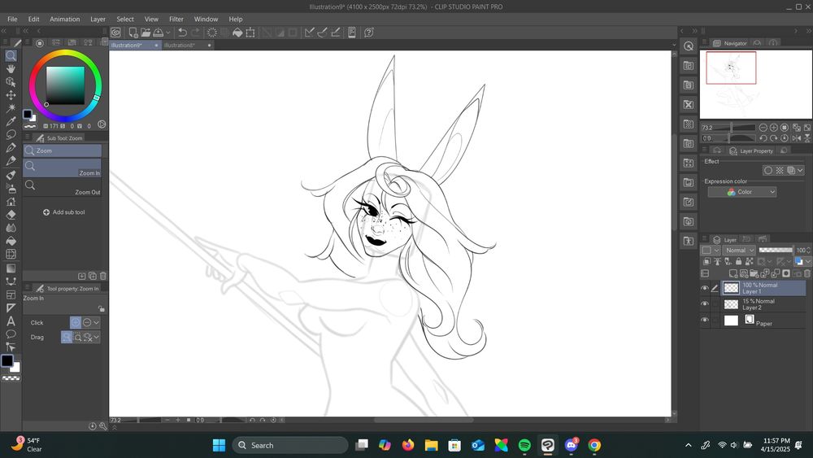
Task: Click Add sub tool
Action: [x=63, y=212]
